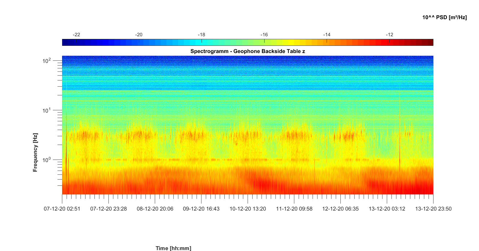
Task: Click the plot title 'Spectrogramm - Geophone Backside Table z'
Action: click(247, 51)
